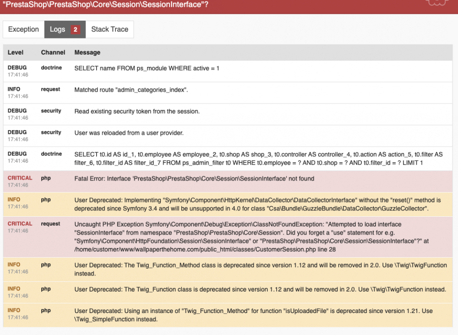Switch to the Exception tab
Screen dimensions: 458x335
click(x=23, y=29)
